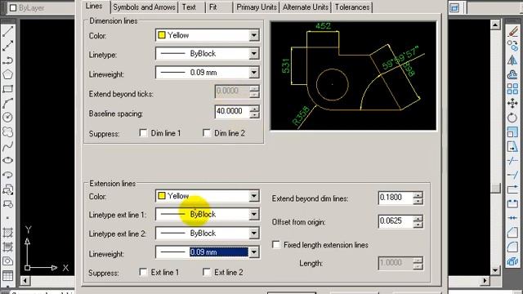Click Baseline spacing value field
Image resolution: width=523 pixels, height=294 pixels.
232,111
